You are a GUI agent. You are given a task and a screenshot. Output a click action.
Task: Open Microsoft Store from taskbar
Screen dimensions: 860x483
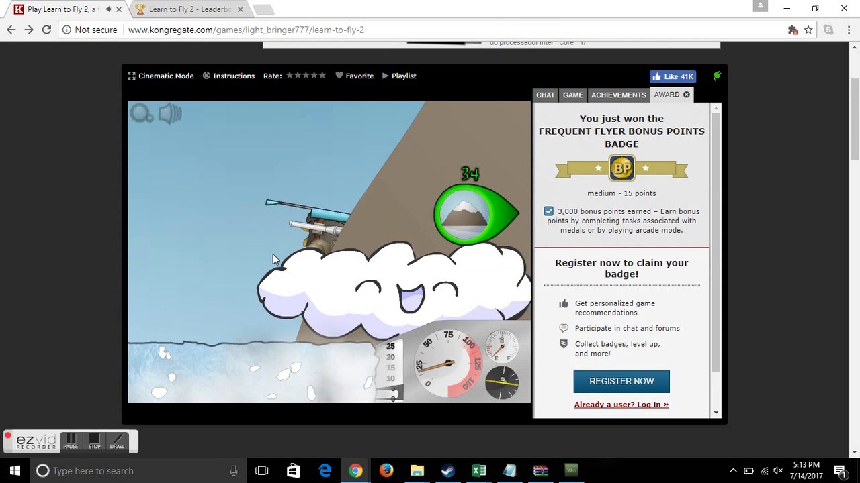[x=294, y=470]
